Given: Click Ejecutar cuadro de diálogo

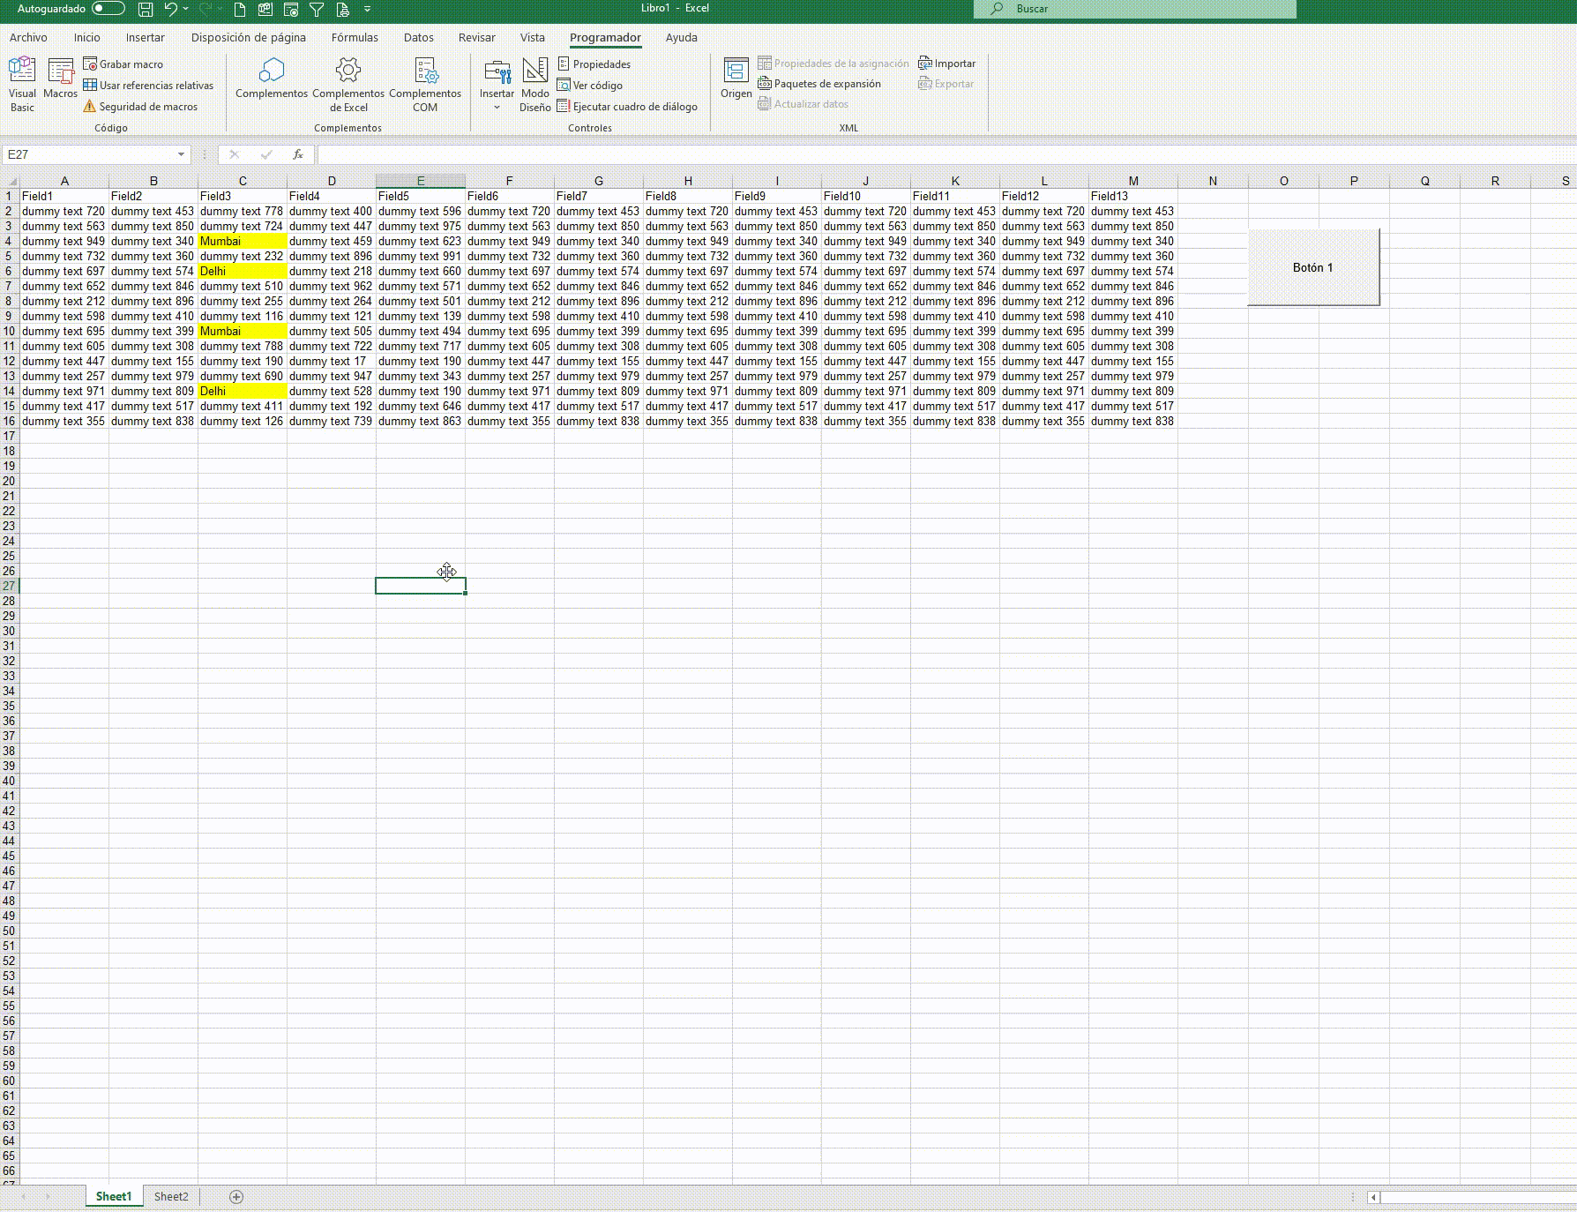Looking at the screenshot, I should tap(628, 106).
